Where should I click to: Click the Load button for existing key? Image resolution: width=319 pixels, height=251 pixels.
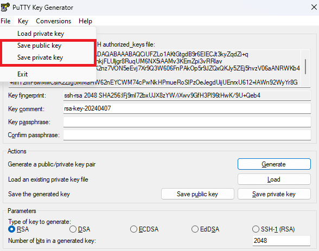point(274,179)
